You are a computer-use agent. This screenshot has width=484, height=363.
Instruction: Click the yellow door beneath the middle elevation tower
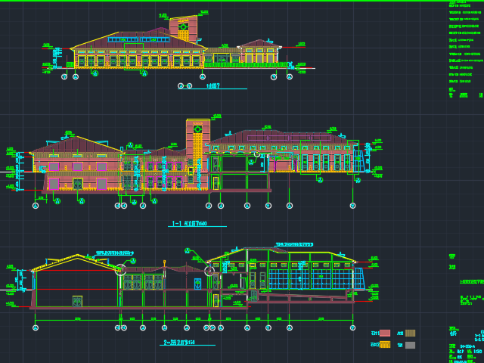[x=216, y=182]
